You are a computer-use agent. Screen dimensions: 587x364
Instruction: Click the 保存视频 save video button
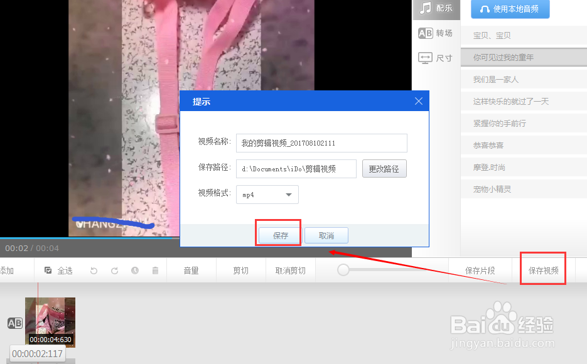(542, 269)
